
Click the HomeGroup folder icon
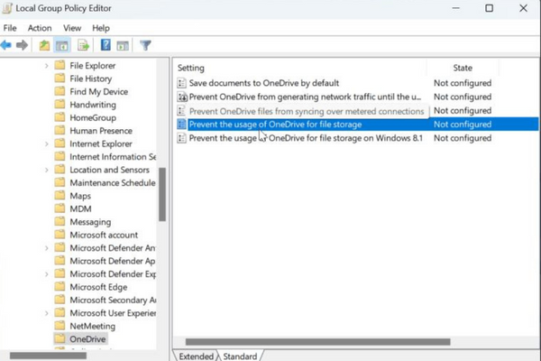(x=60, y=117)
